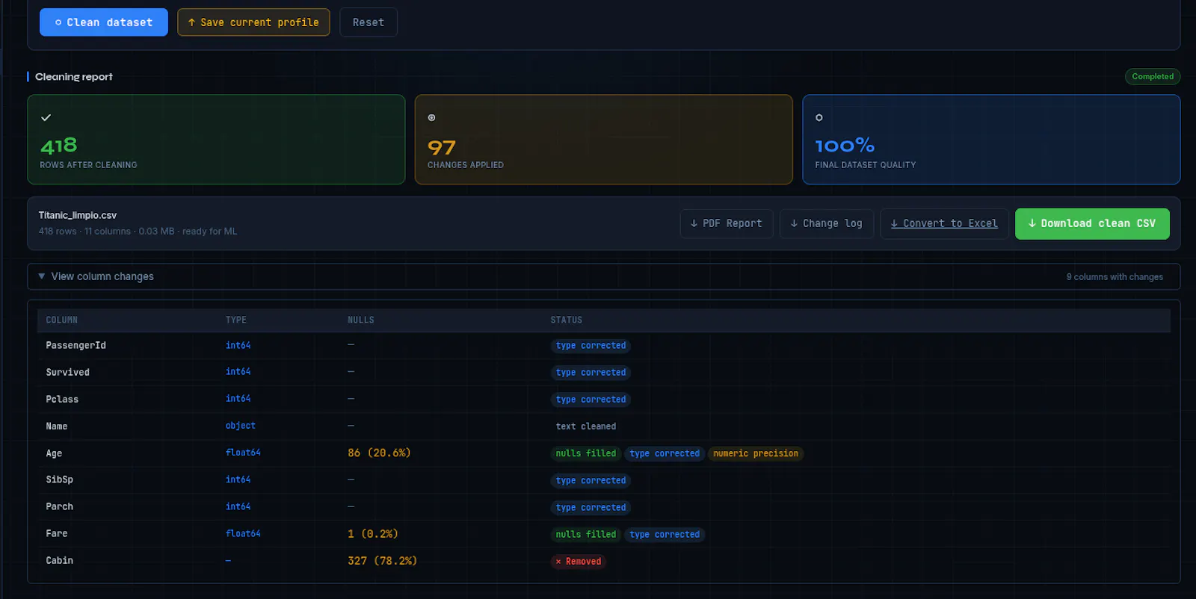
Task: Select the Fare column name
Action: pos(57,533)
